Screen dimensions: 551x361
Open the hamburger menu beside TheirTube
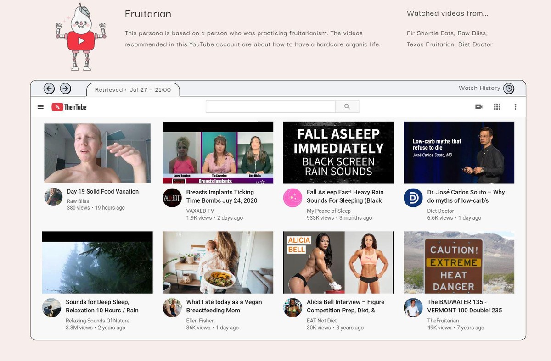40,107
